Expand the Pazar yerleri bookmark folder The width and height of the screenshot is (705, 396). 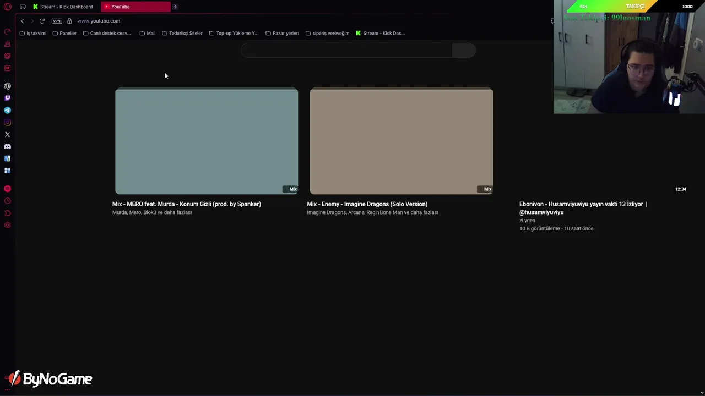tap(282, 33)
